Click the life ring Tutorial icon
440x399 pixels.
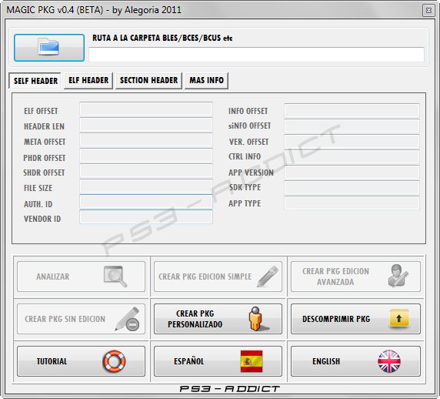[114, 361]
